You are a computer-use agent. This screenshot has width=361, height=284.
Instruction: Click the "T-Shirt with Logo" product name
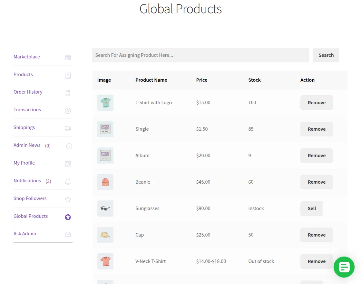coord(153,103)
